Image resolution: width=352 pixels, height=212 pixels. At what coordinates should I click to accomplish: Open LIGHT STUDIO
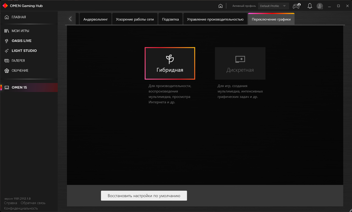29,51
